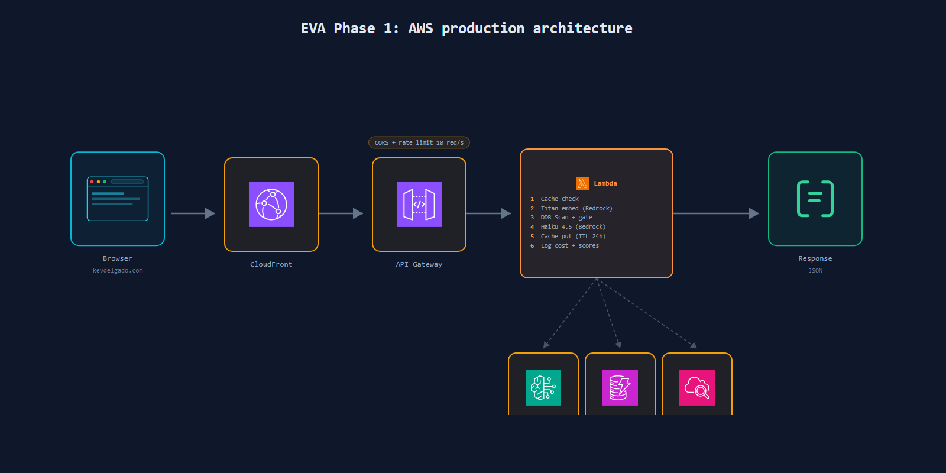Click the "Lambda" heading text
Screen dimensions: 946x473
605,183
